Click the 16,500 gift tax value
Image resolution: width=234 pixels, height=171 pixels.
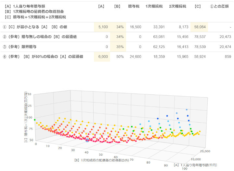(136, 27)
